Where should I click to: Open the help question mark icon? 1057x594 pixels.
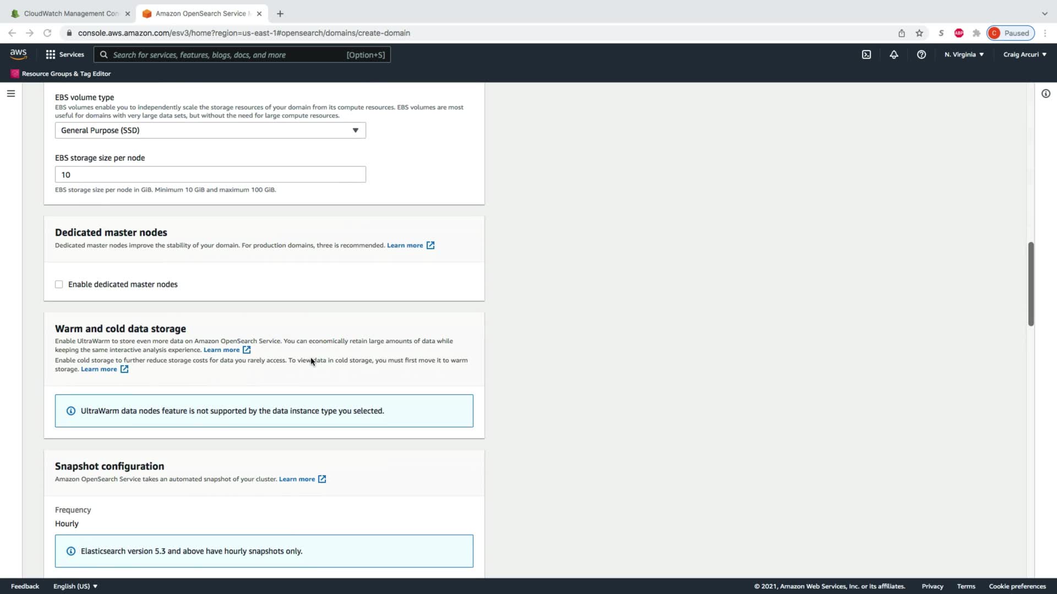point(921,54)
